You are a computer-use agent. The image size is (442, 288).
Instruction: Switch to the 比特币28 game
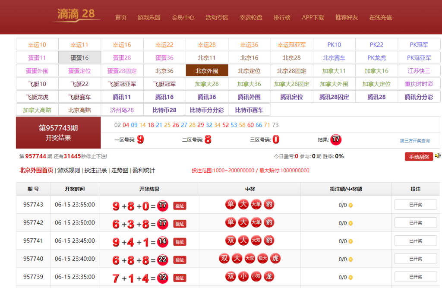[x=164, y=110]
